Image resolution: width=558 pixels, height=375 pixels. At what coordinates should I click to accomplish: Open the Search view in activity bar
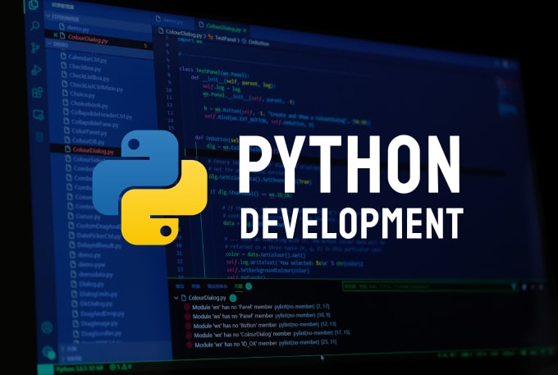click(34, 26)
